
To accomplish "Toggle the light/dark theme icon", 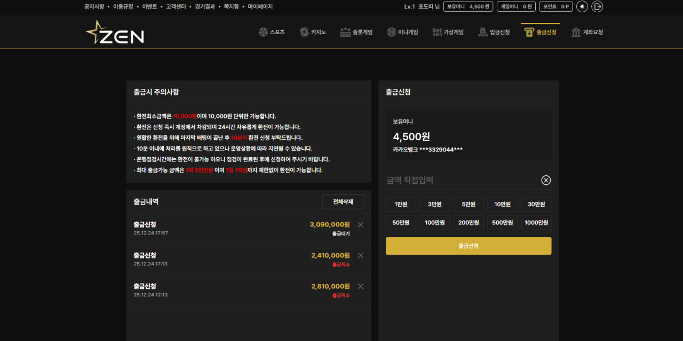I will [x=582, y=6].
